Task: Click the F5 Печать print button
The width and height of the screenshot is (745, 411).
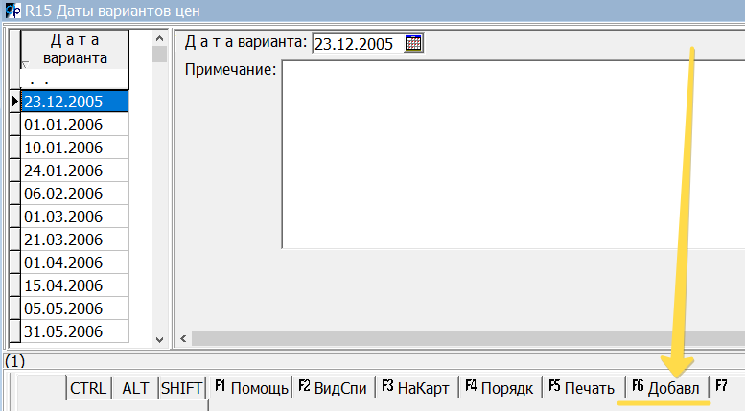Action: pyautogui.click(x=583, y=387)
